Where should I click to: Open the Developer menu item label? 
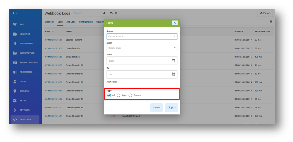point(25,120)
